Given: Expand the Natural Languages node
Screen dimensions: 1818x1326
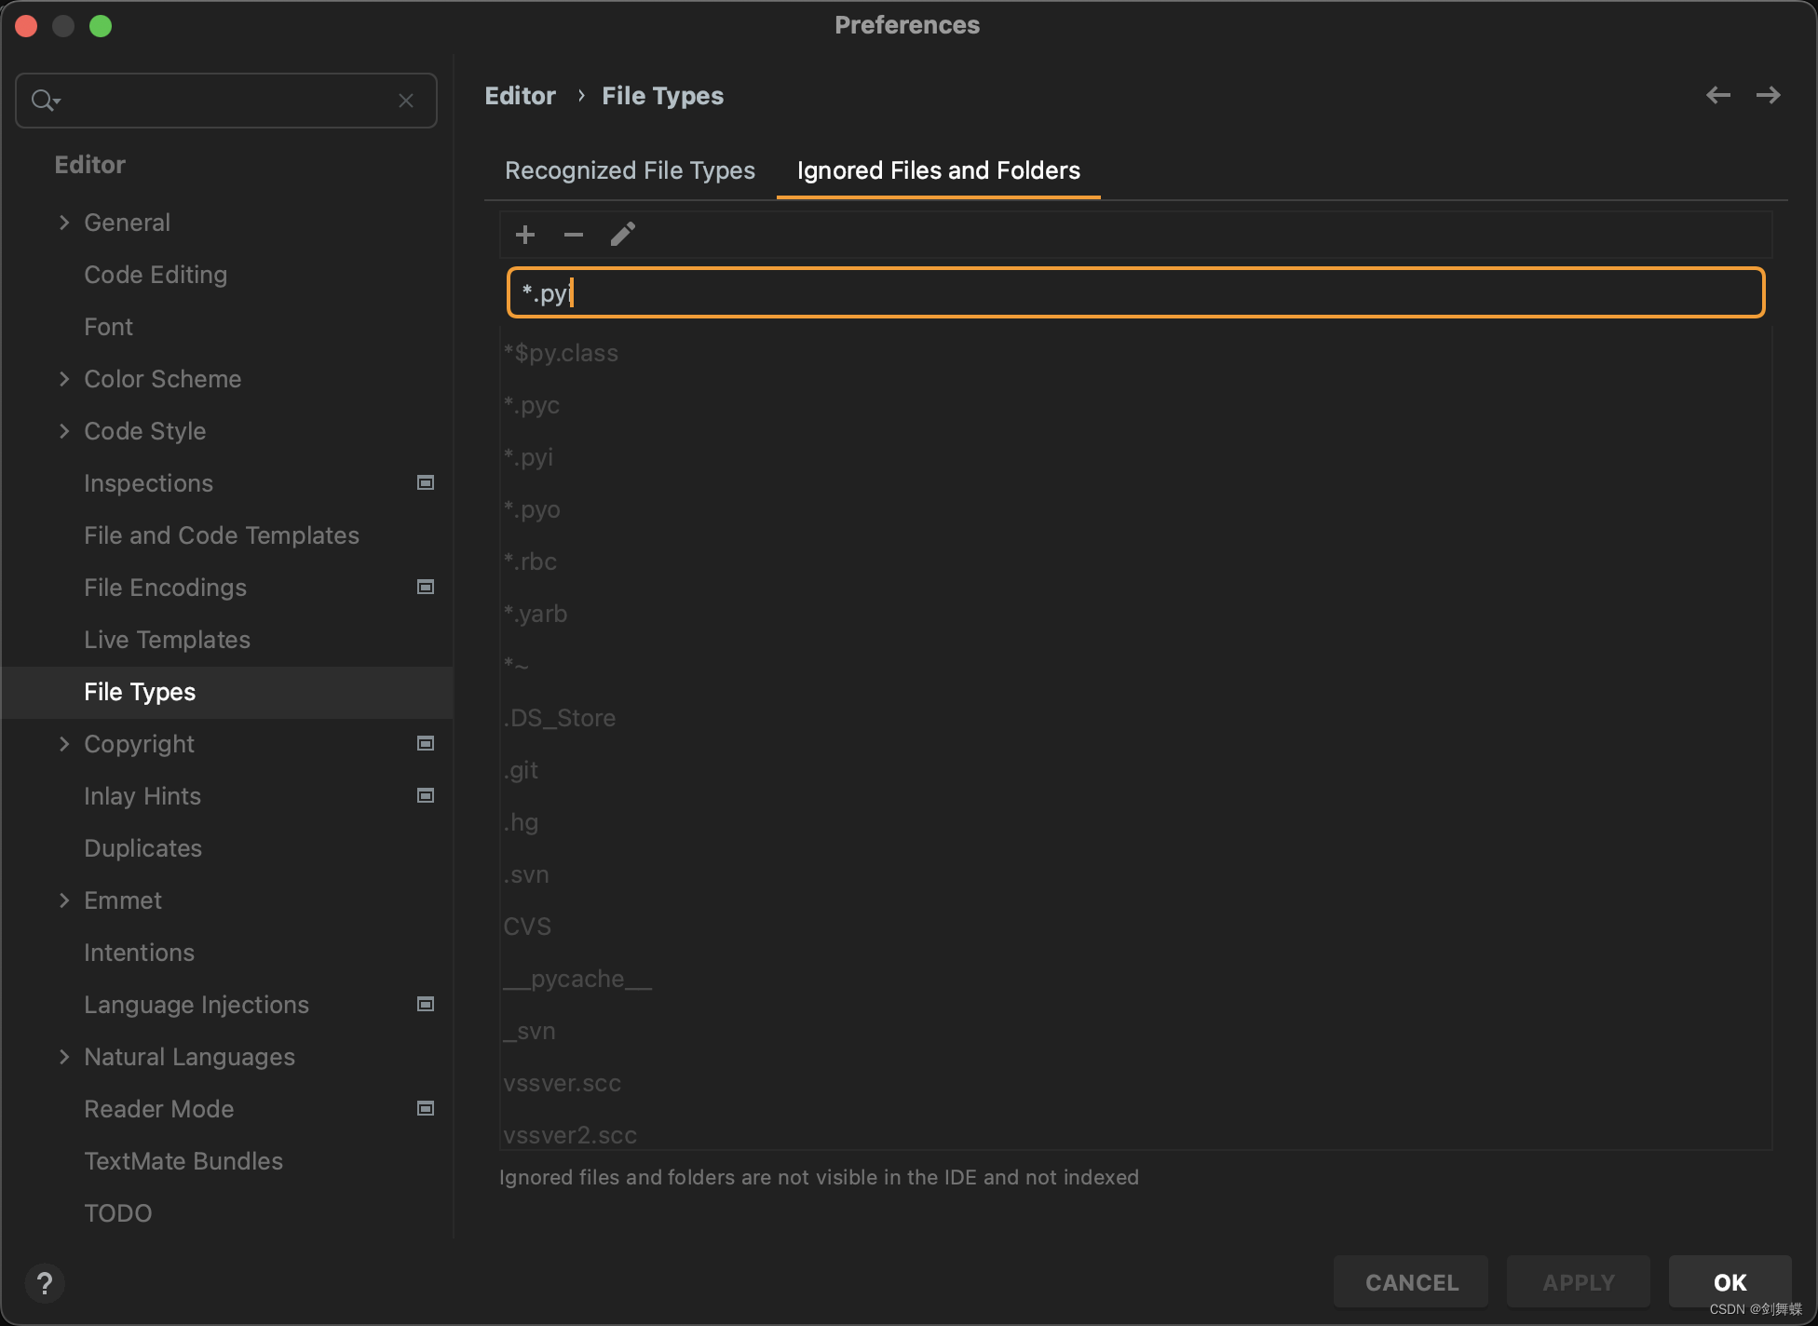Looking at the screenshot, I should point(63,1057).
